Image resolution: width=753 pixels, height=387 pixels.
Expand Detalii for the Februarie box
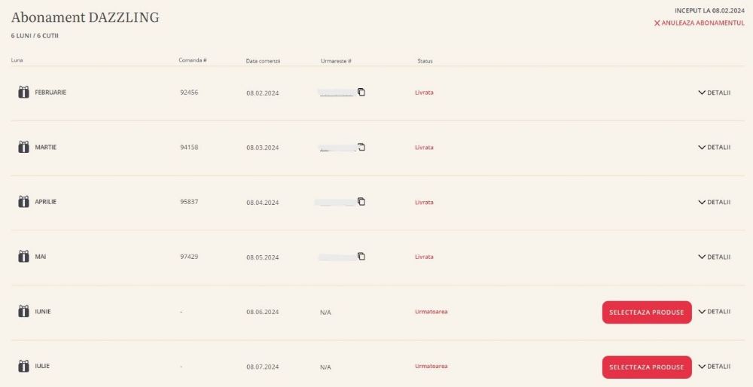pos(714,93)
